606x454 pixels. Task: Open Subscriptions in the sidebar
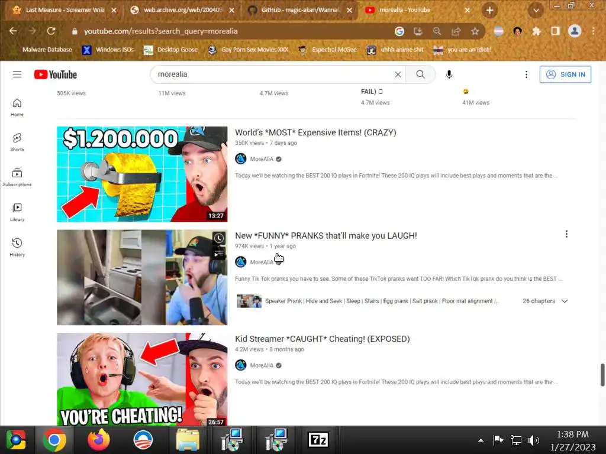[17, 177]
